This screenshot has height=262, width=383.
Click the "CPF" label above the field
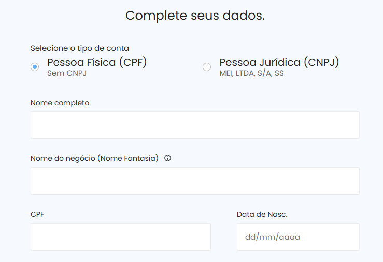37,214
